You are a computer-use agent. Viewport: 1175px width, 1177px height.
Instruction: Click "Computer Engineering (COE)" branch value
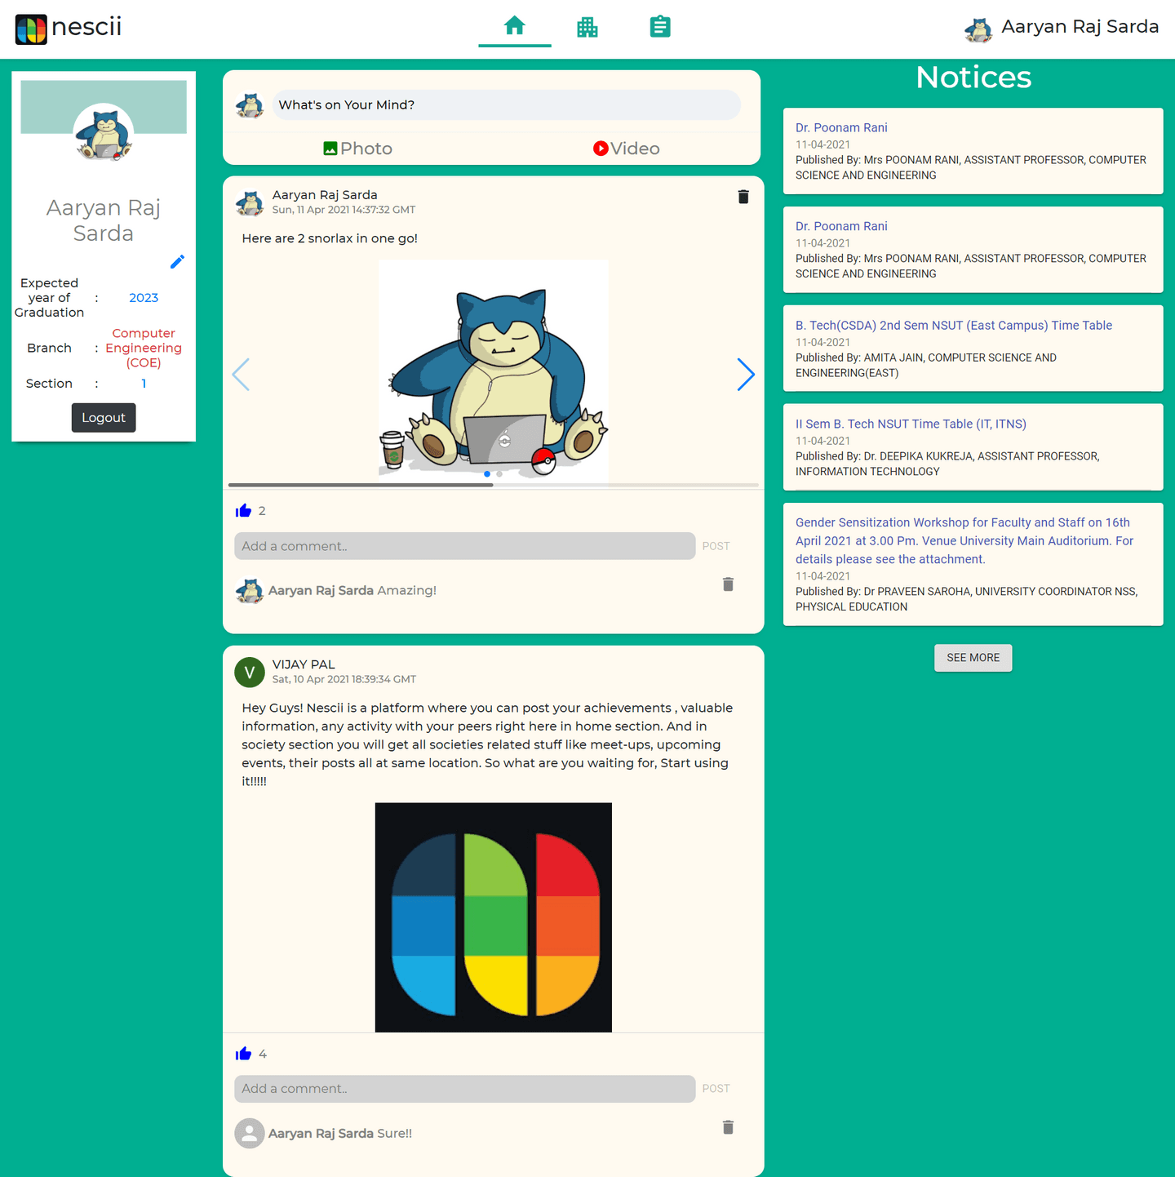pos(144,348)
